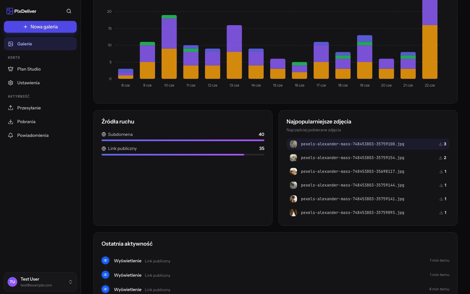This screenshot has height=294, width=470.
Task: Select photo row ending 35759093.jpg
Action: (368, 213)
